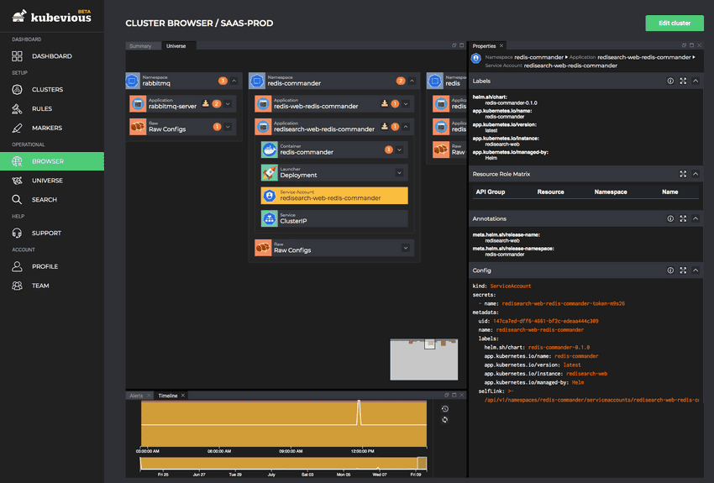Switch to the Summary tab
The width and height of the screenshot is (714, 483).
coord(140,46)
